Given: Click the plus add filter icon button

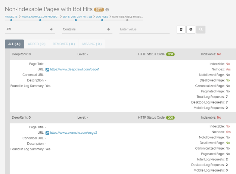Looking at the screenshot, I should click(x=191, y=30).
